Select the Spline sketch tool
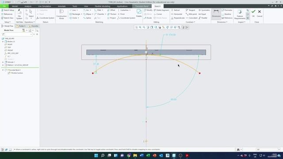The width and height of the screenshot is (283, 159). (x=87, y=18)
